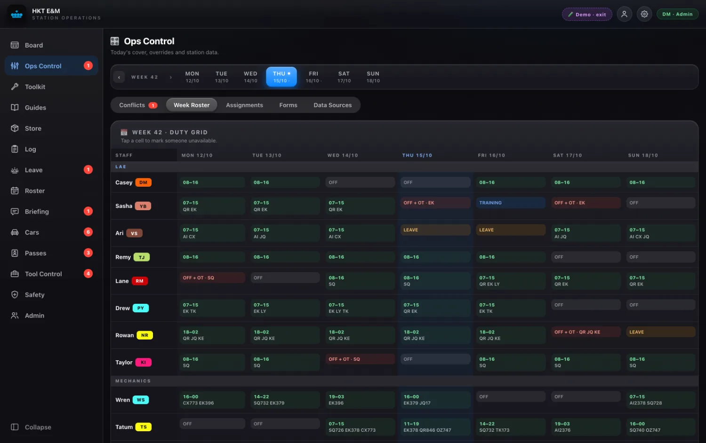
Task: Select FRI 16/10 in the day picker
Action: pyautogui.click(x=313, y=77)
